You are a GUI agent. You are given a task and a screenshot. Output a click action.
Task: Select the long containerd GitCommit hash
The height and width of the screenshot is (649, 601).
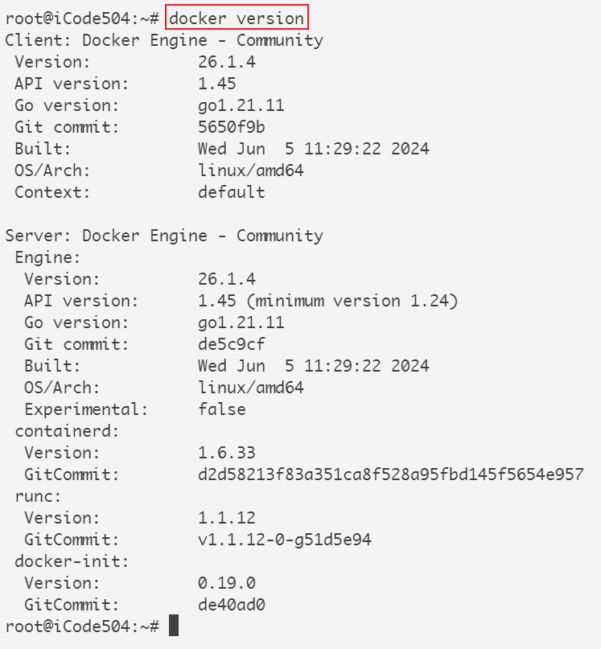(x=391, y=474)
